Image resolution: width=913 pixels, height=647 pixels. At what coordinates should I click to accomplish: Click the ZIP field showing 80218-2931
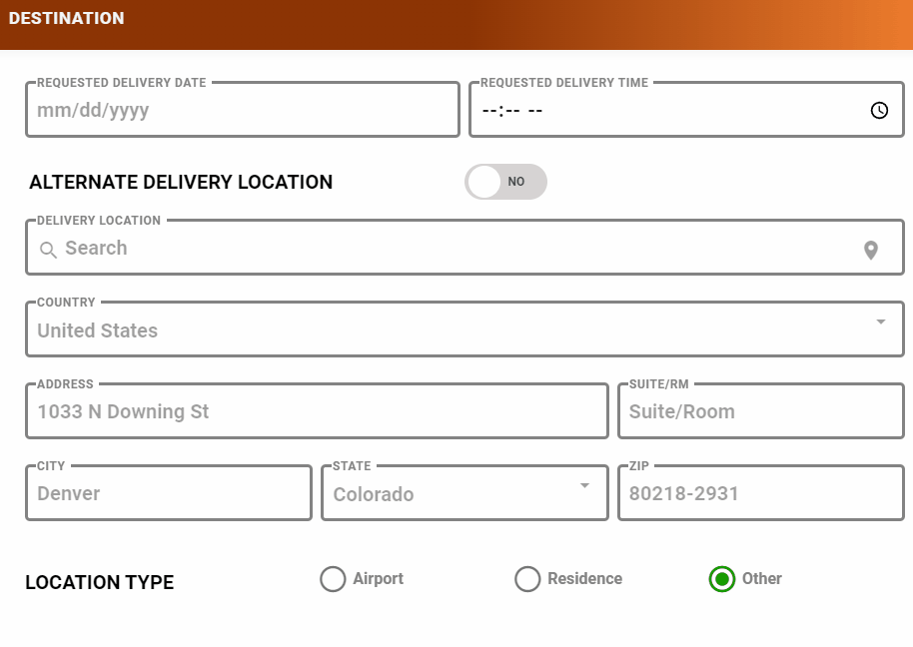click(x=759, y=493)
